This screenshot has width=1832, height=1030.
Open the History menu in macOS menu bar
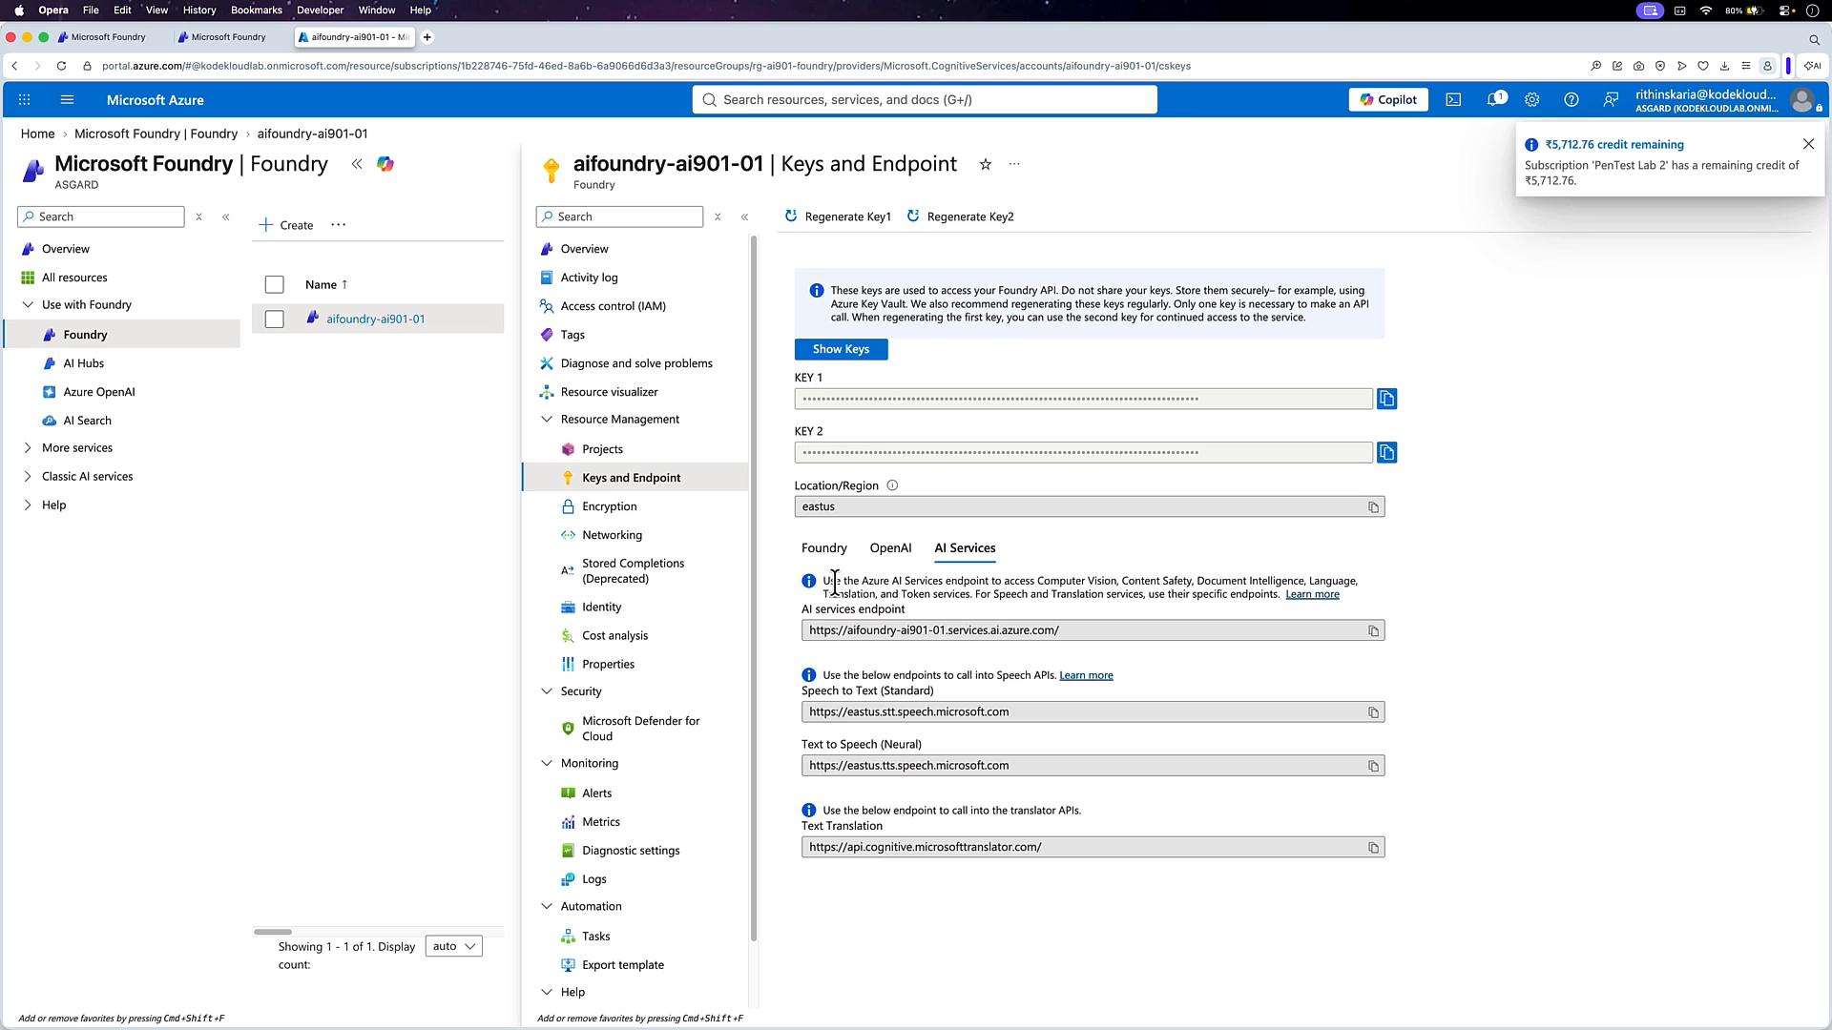[x=199, y=10]
